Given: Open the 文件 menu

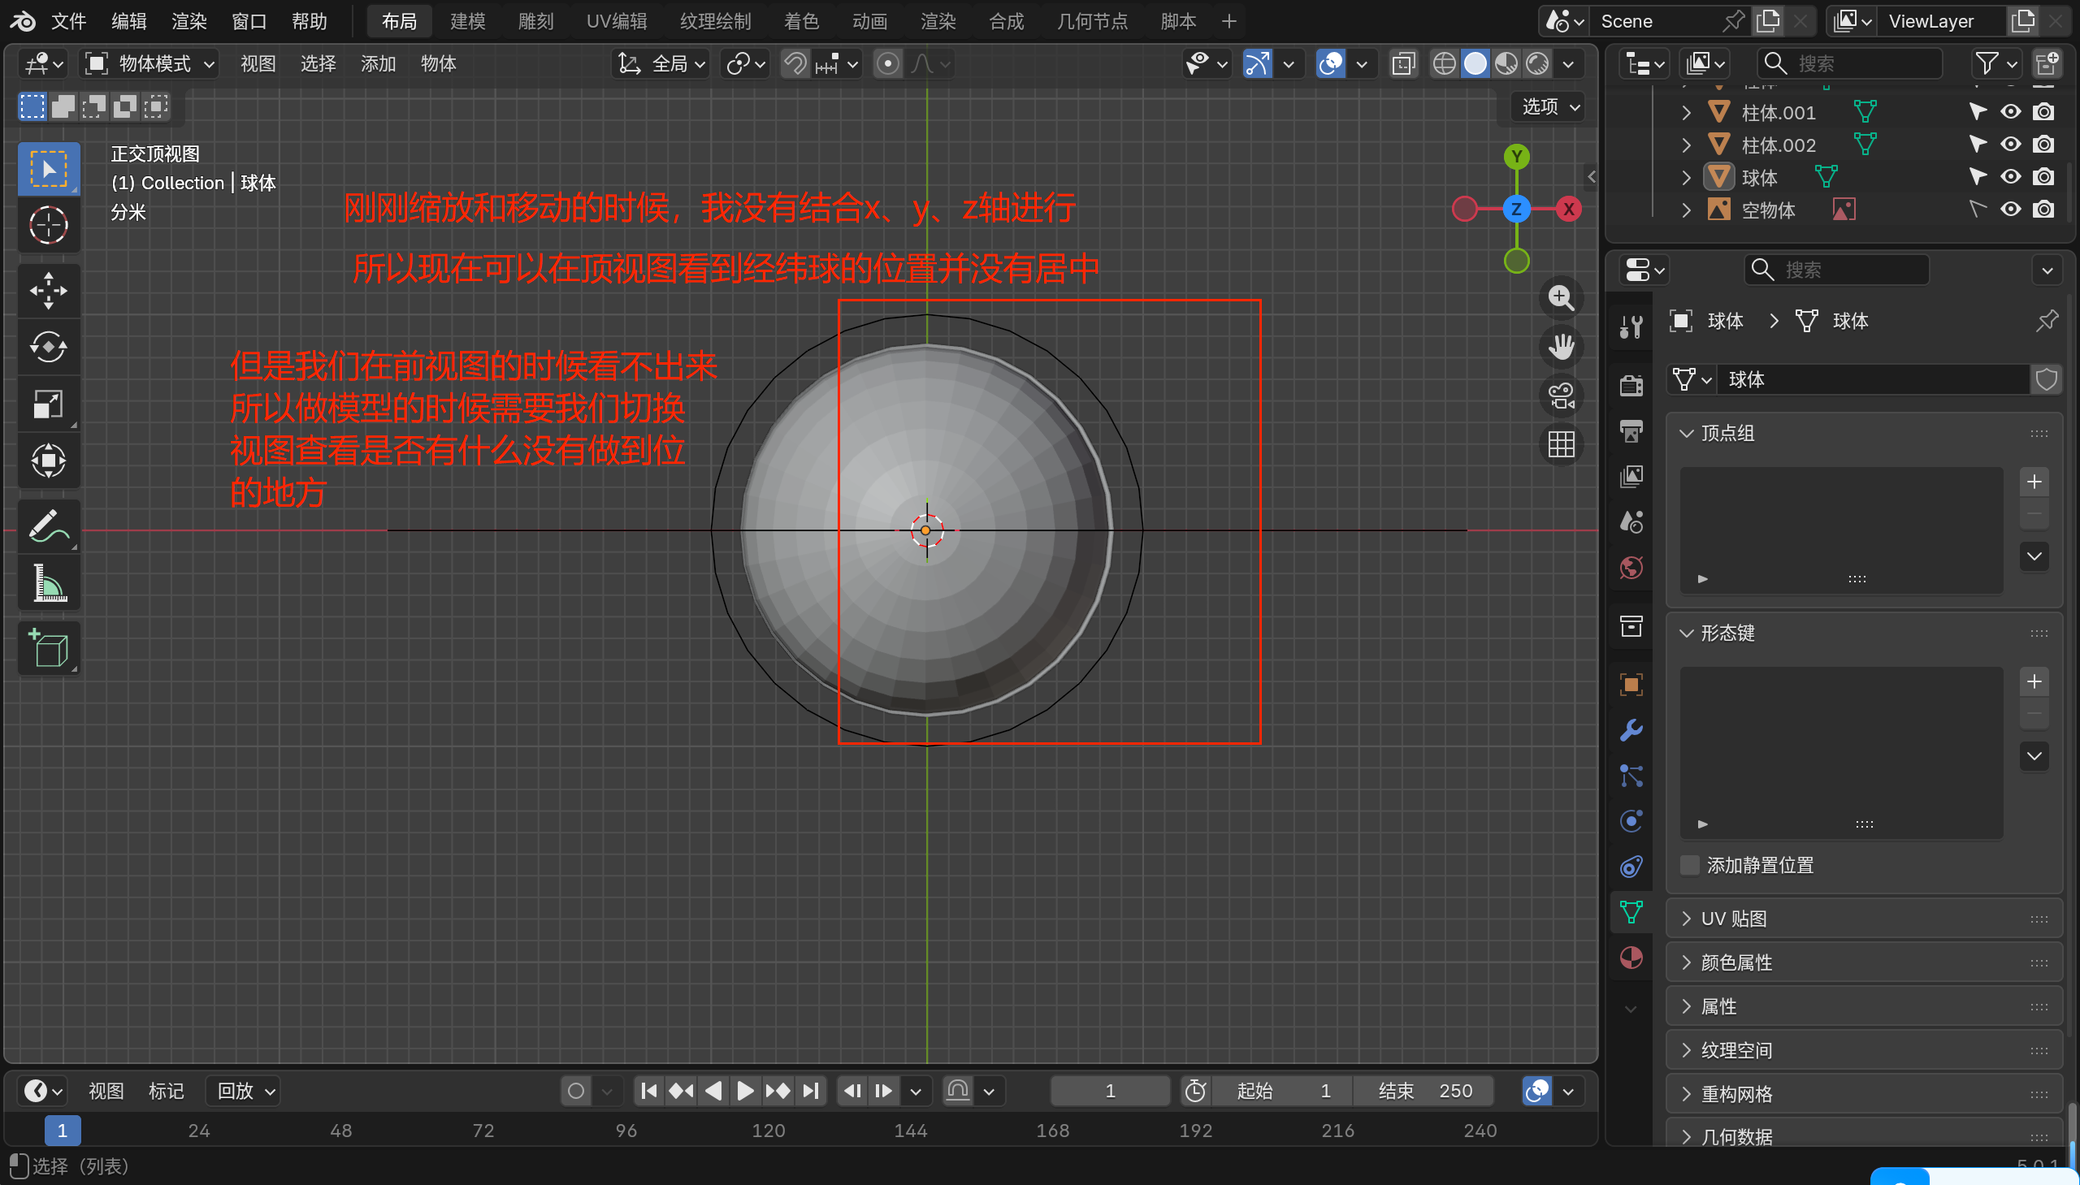Looking at the screenshot, I should click(x=68, y=21).
